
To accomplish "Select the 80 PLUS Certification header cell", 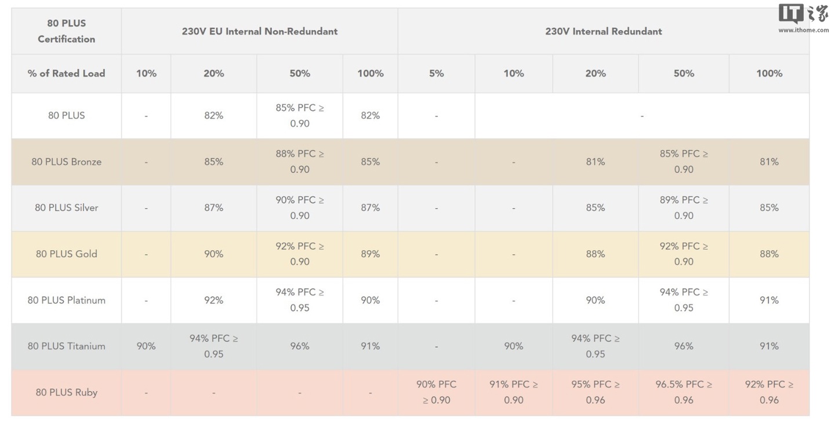I will click(x=67, y=31).
